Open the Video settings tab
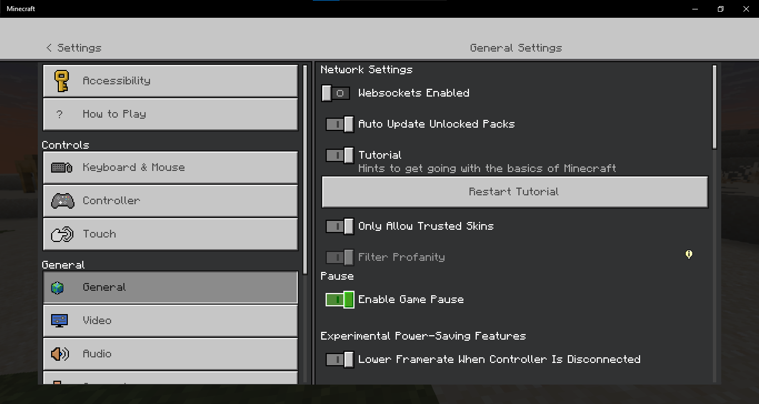Image resolution: width=759 pixels, height=404 pixels. point(170,321)
